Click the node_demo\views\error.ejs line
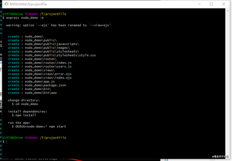Screen dimensions: 232x161 click(x=40, y=74)
